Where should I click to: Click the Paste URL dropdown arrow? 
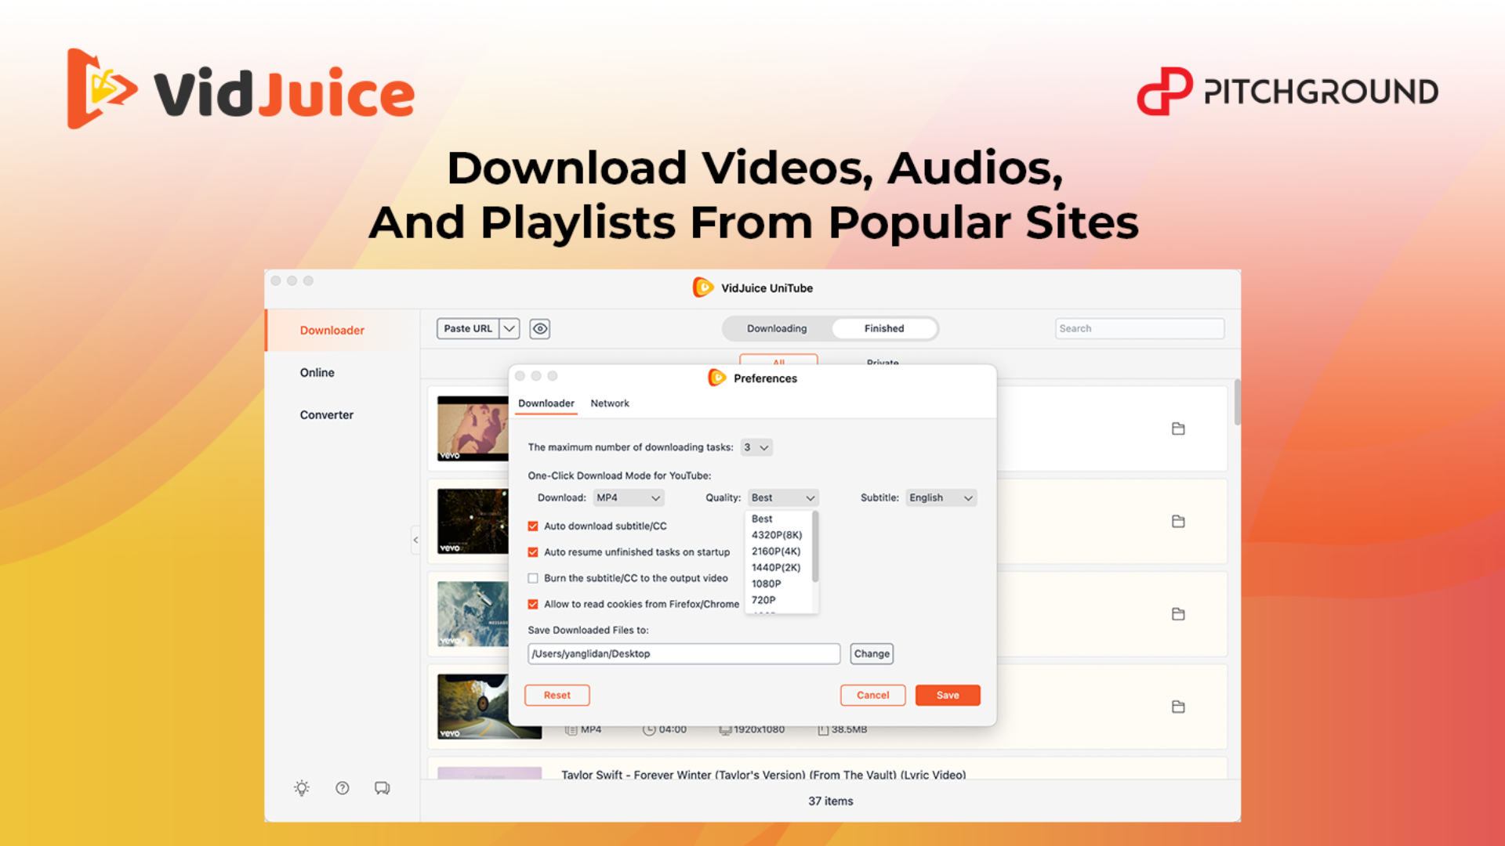tap(510, 328)
